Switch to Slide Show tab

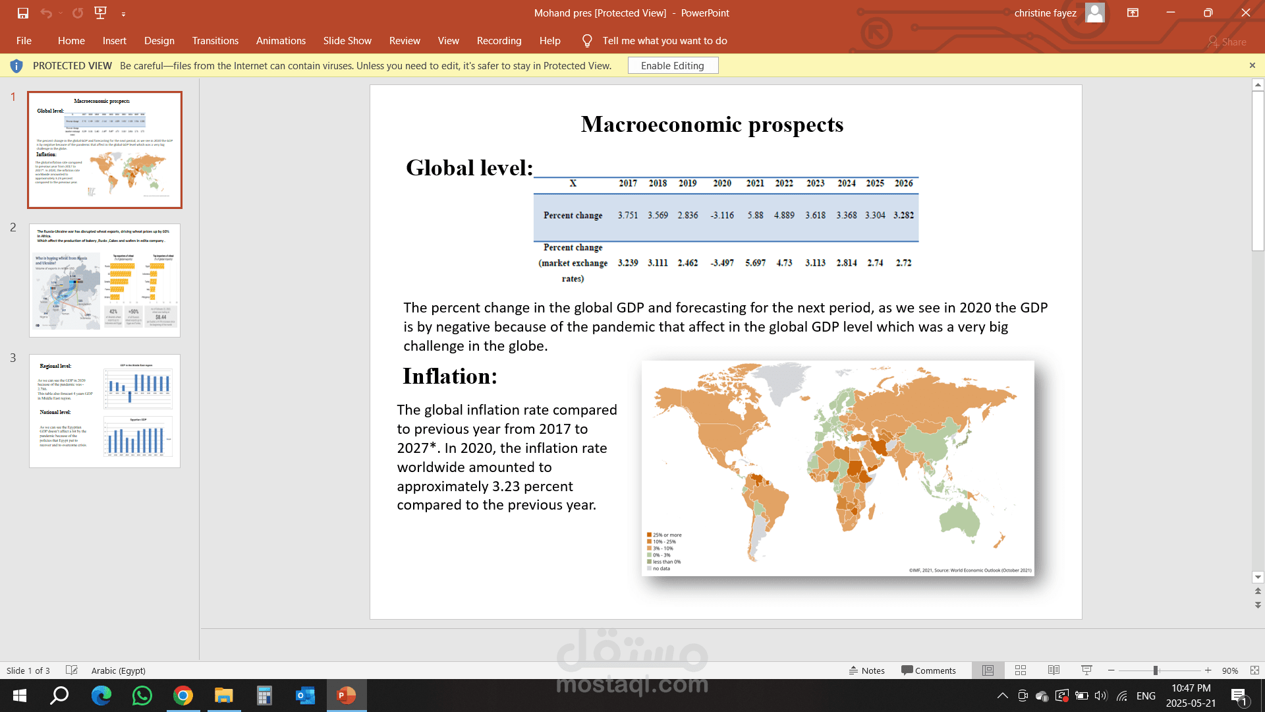[x=347, y=41]
